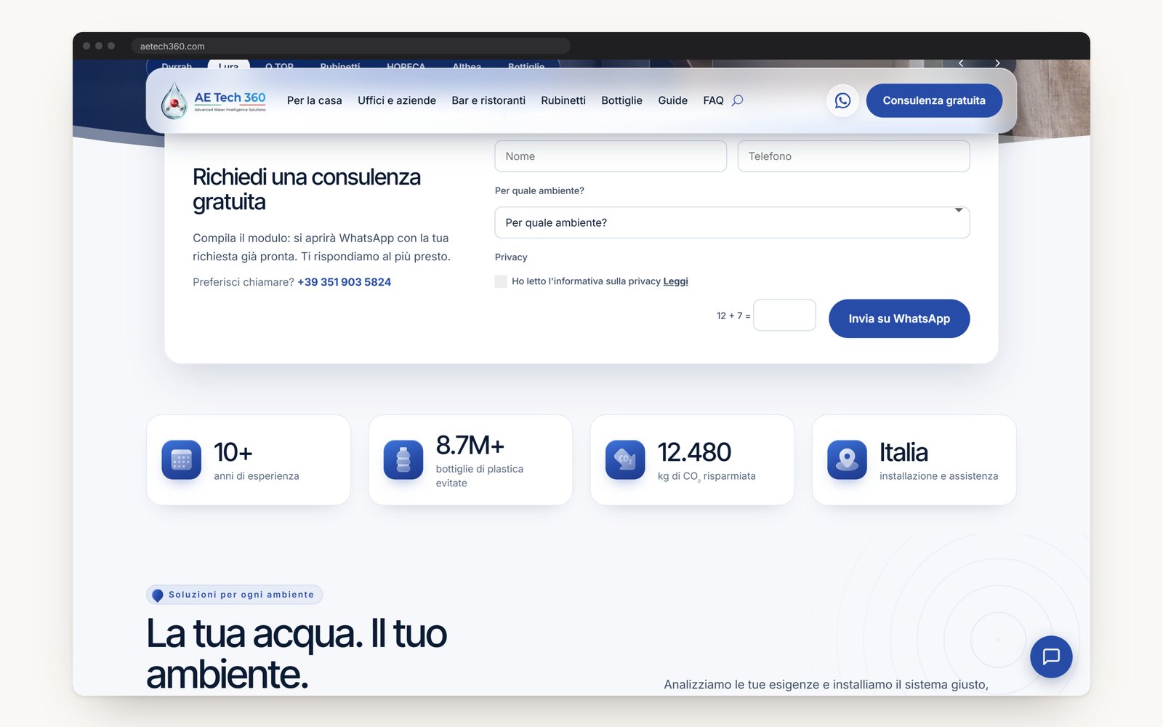Open the floating chat bubble icon
The height and width of the screenshot is (727, 1163).
(x=1051, y=656)
